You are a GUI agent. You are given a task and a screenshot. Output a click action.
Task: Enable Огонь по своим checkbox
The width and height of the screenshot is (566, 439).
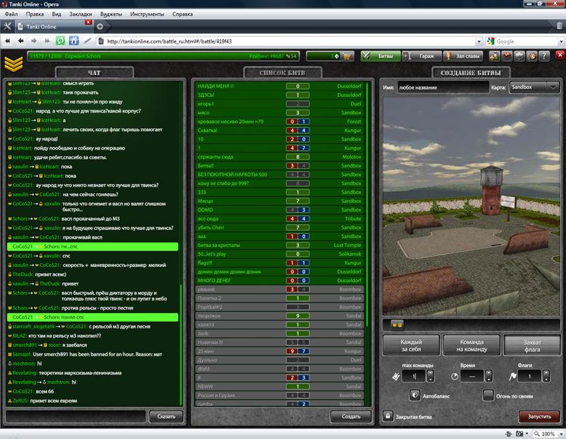coord(488,395)
